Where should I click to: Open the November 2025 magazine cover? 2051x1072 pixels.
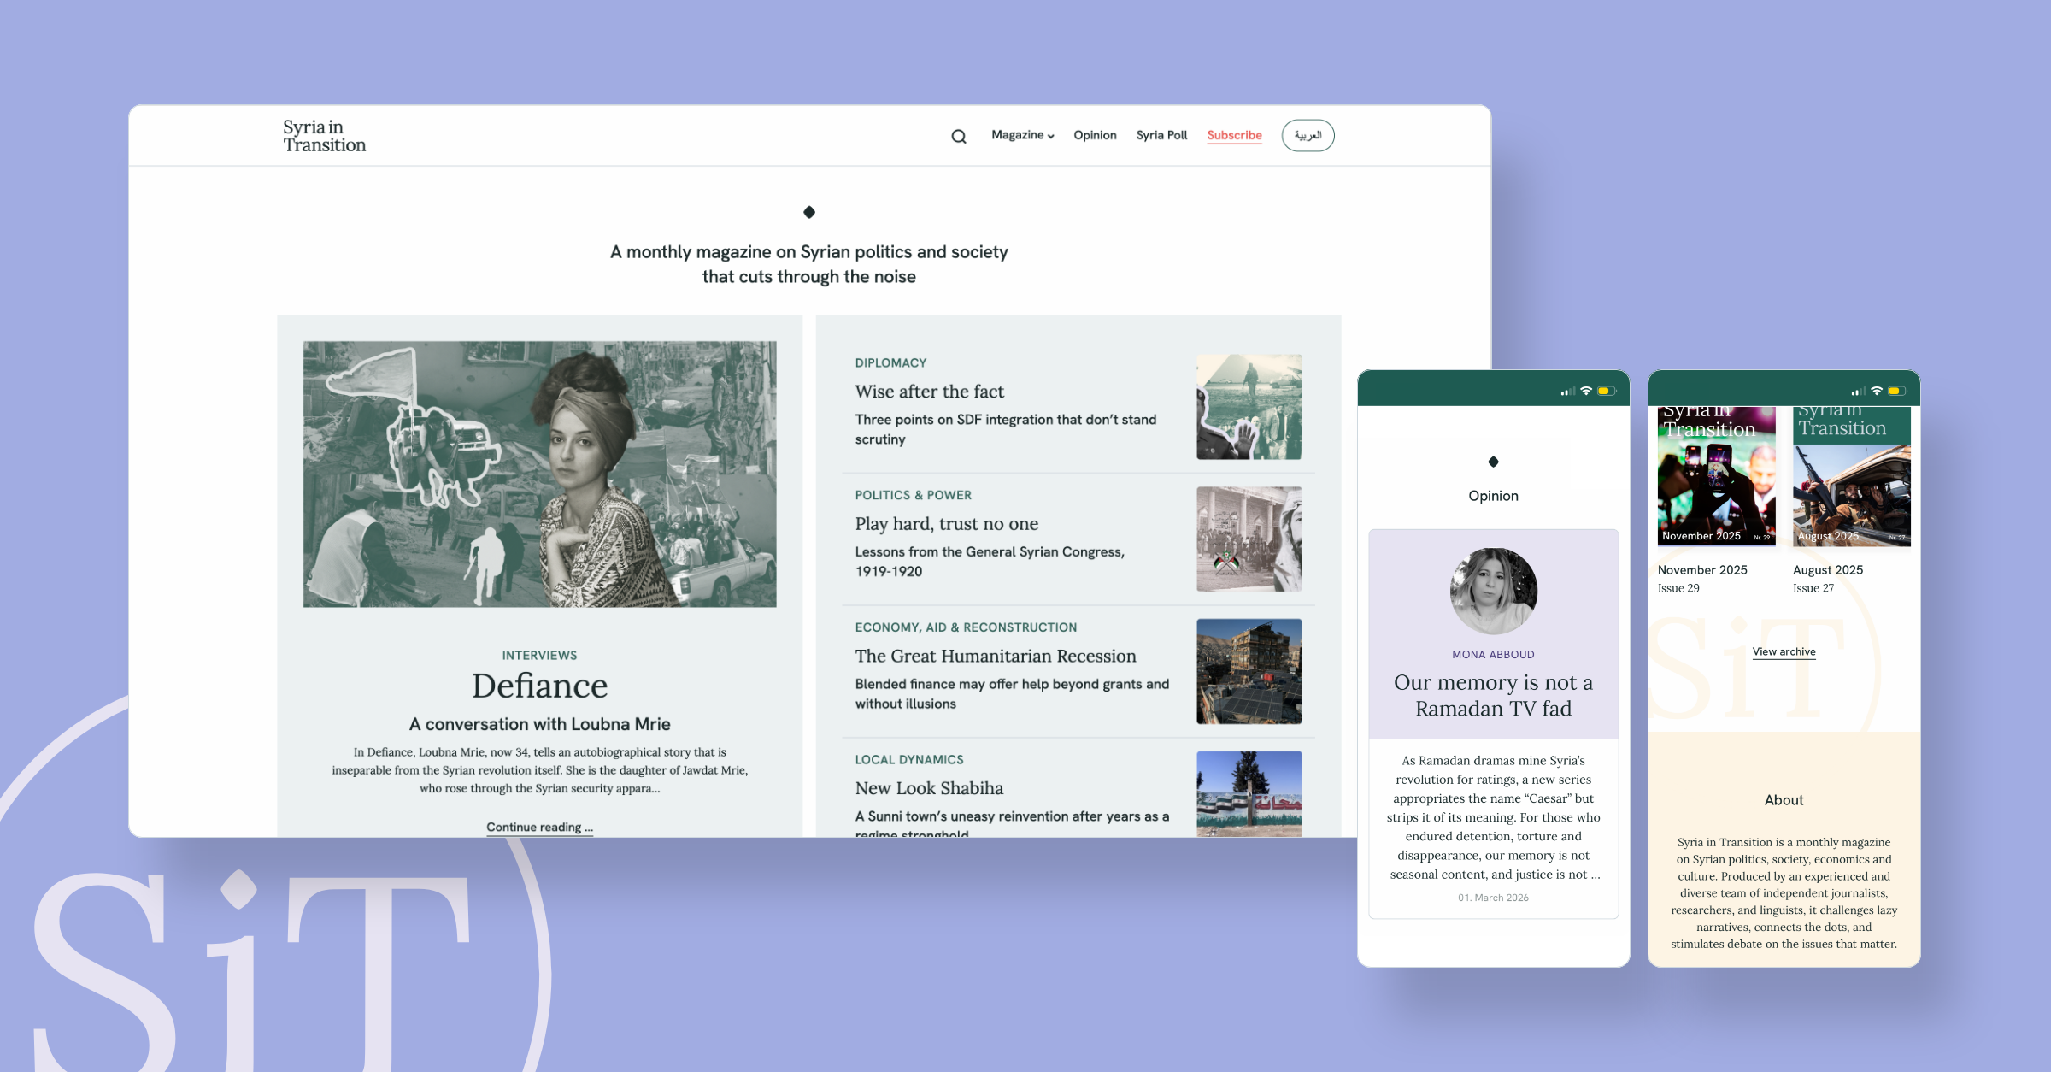tap(1716, 475)
